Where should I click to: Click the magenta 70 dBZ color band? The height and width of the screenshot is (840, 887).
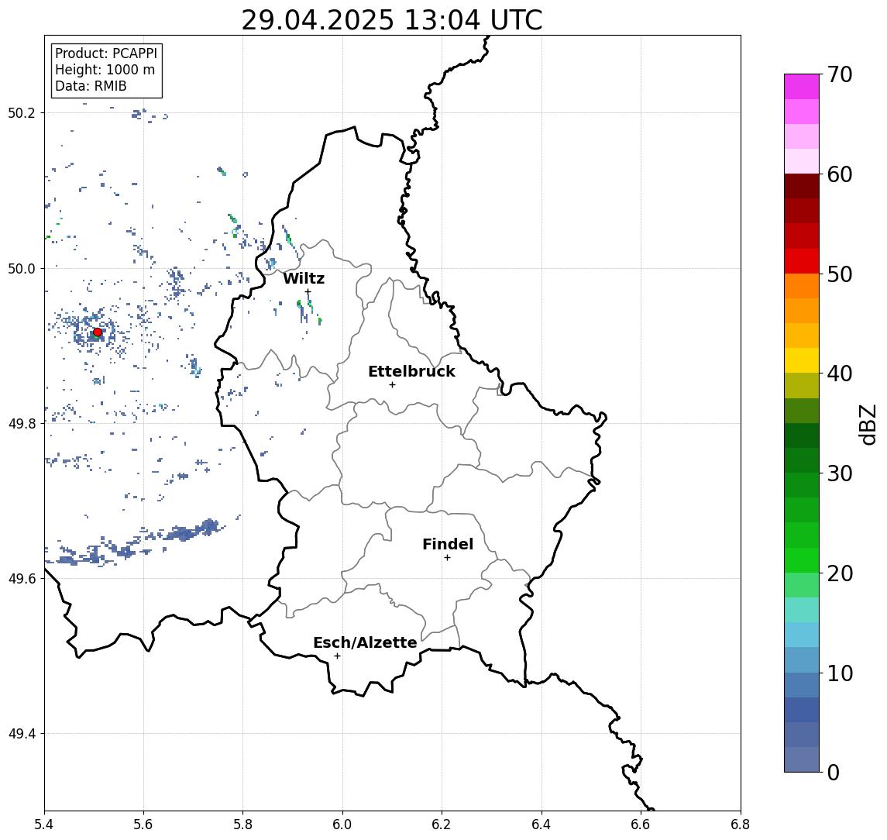(x=802, y=87)
